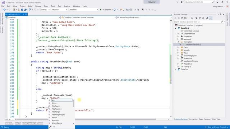This screenshot has width=230, height=129.
Task: Expand the Views folder node
Action: point(178,53)
